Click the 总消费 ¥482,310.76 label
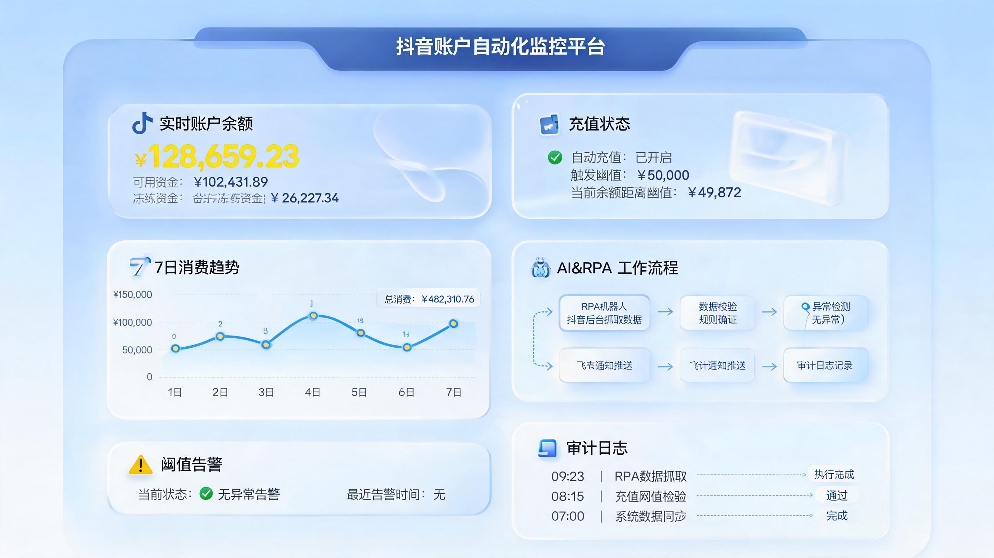 429,299
